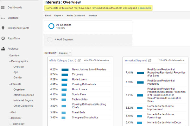Click the Intelligence Events bulb icon
The width and height of the screenshot is (190, 126).
click(x=3, y=28)
